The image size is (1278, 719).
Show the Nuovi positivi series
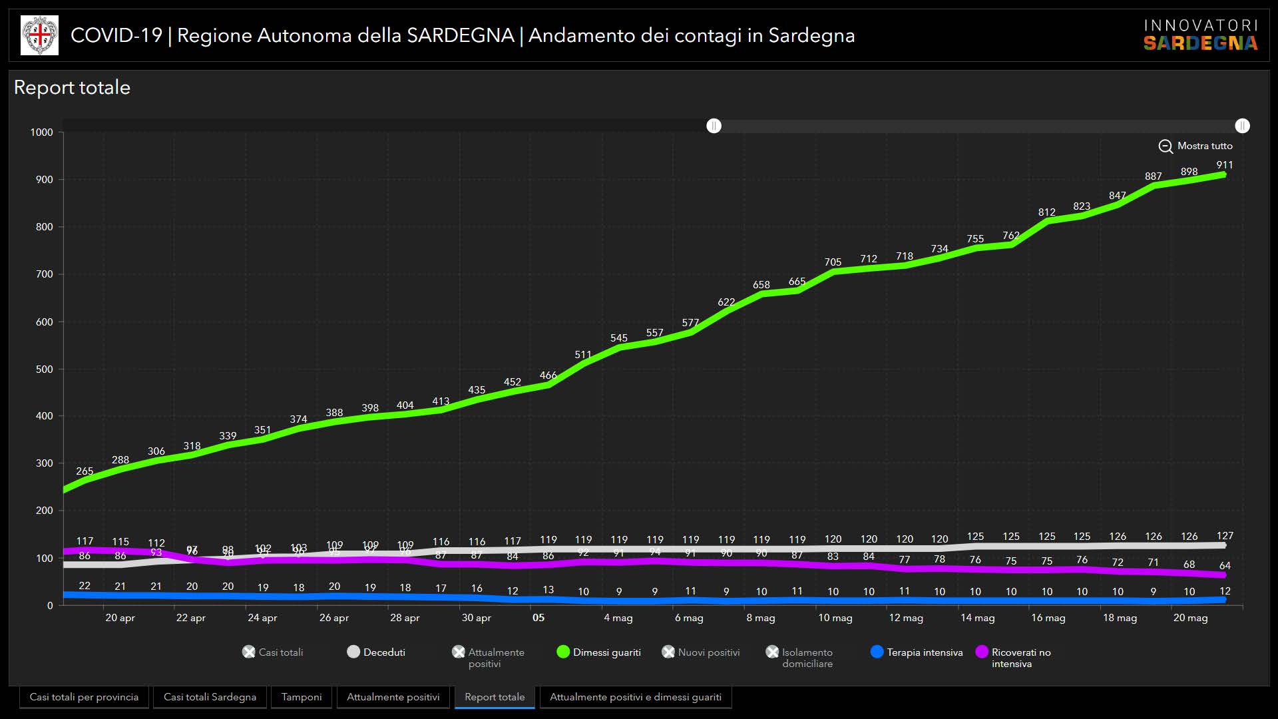pos(668,652)
